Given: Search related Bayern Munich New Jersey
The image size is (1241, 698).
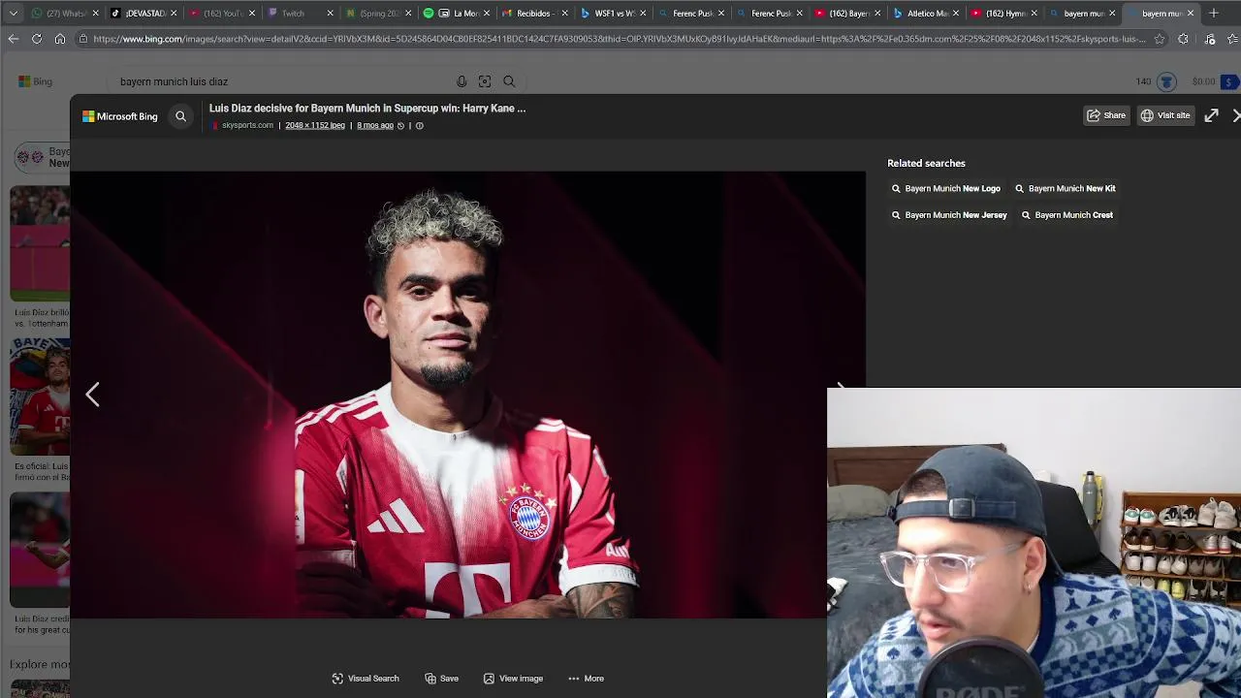Looking at the screenshot, I should tap(949, 215).
